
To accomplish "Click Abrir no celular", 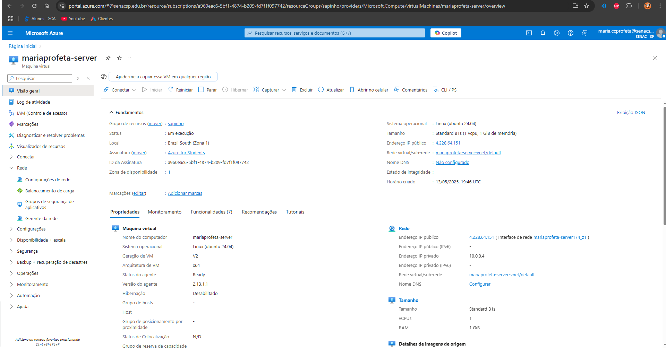I will point(369,90).
